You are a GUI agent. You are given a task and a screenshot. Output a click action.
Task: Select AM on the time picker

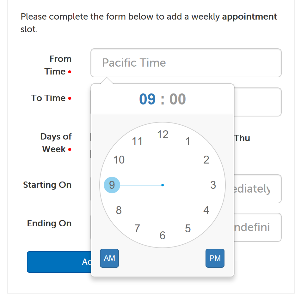109,258
